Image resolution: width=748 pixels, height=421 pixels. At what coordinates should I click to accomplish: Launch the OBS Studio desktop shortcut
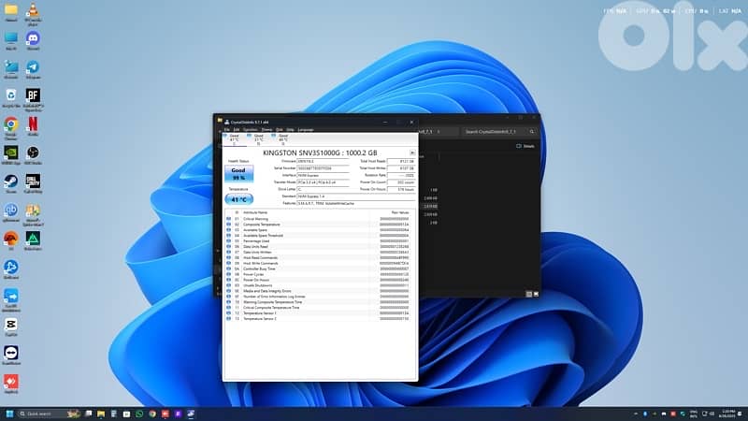(x=33, y=153)
